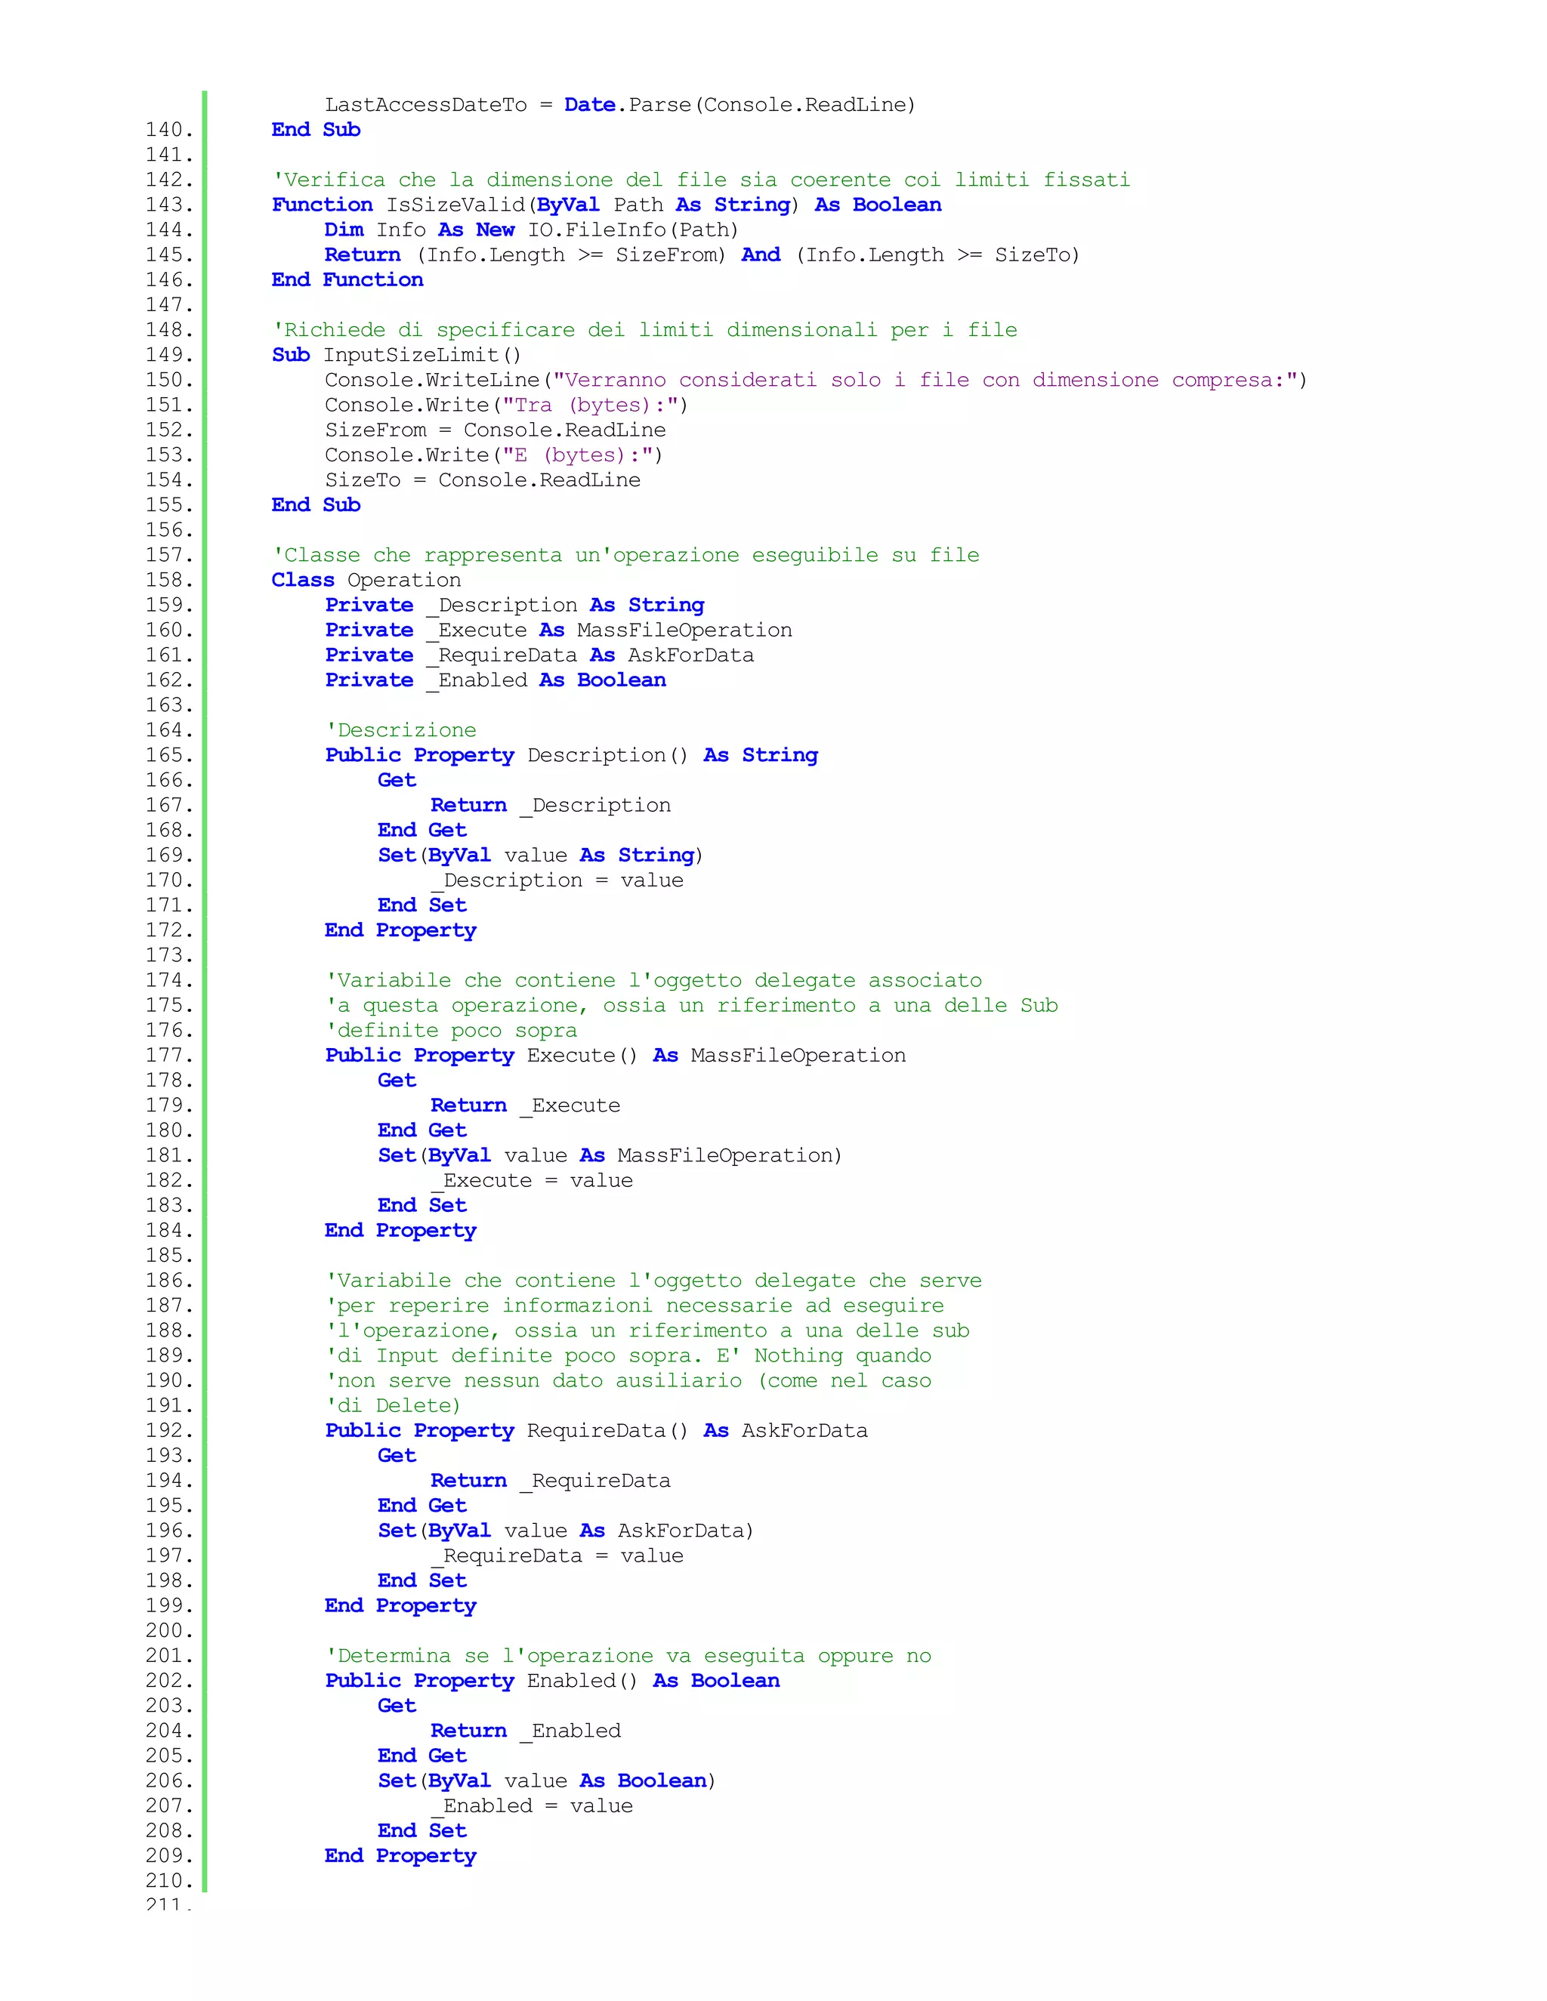Click 'Private _Enabled As Boolean'
Screen dimensions: 1547x2001
pos(496,680)
